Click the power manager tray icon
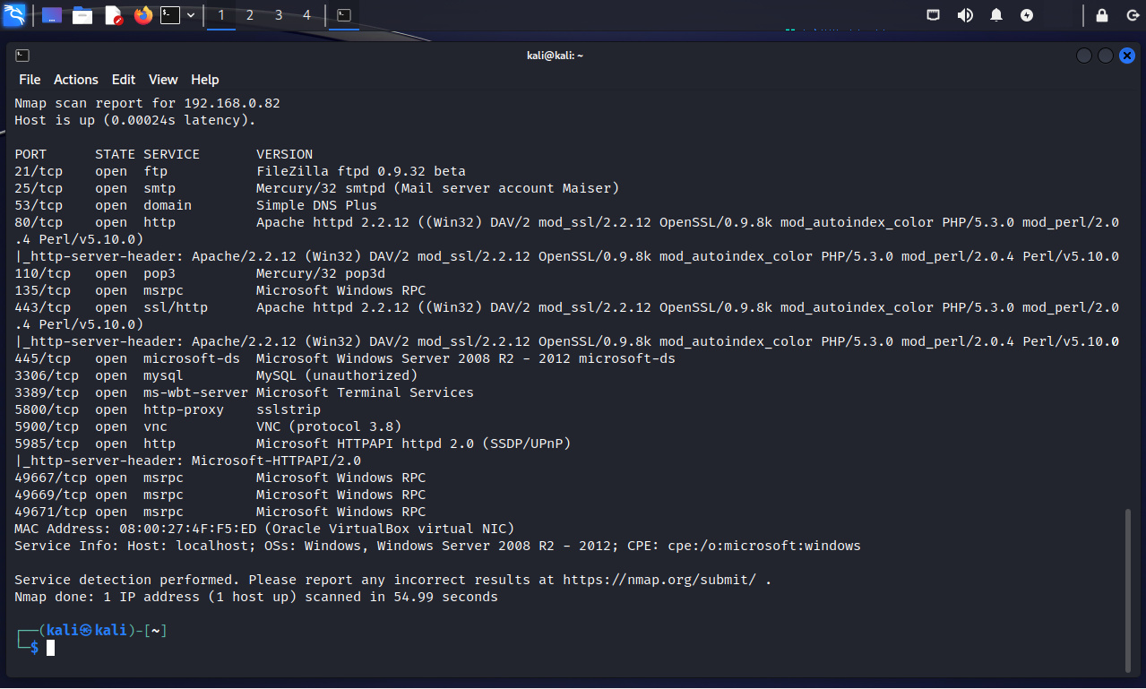Screen dimensions: 1146x689 click(x=1027, y=15)
